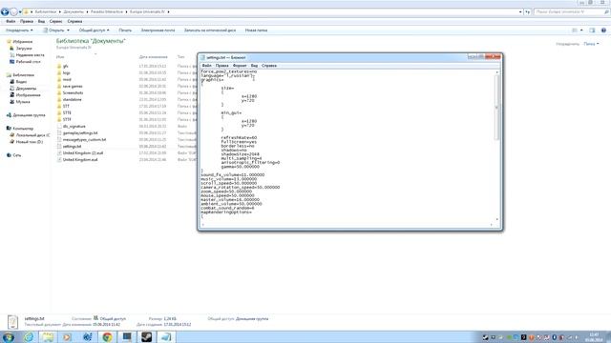Click Записать на оптический диск button
611x343 pixels.
[x=210, y=30]
